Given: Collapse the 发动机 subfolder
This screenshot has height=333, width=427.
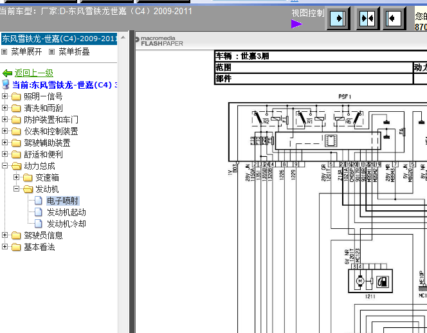Looking at the screenshot, I should (16, 189).
